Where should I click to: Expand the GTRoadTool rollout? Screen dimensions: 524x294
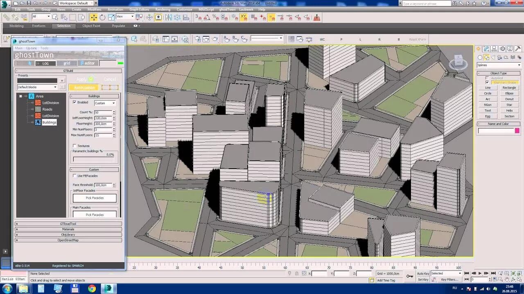click(x=68, y=224)
